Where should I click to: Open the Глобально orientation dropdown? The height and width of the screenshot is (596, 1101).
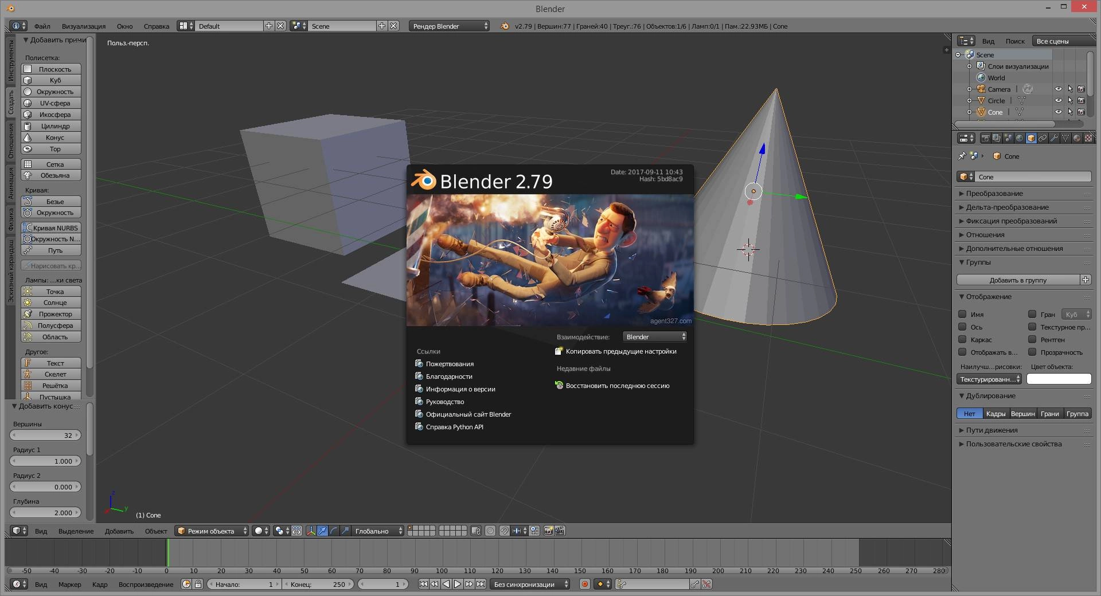pyautogui.click(x=378, y=531)
